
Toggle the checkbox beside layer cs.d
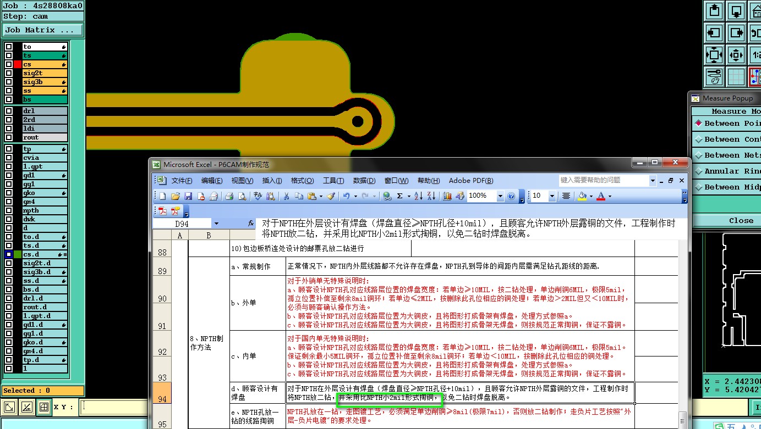pos(9,254)
